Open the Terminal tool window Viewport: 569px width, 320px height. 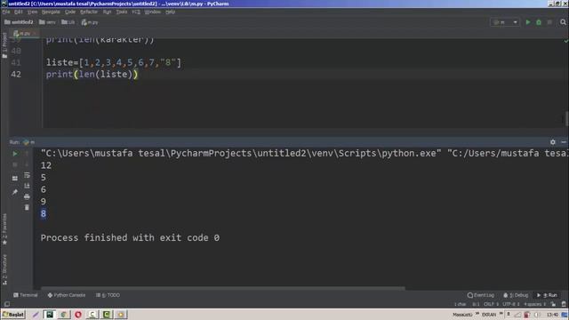point(26,295)
